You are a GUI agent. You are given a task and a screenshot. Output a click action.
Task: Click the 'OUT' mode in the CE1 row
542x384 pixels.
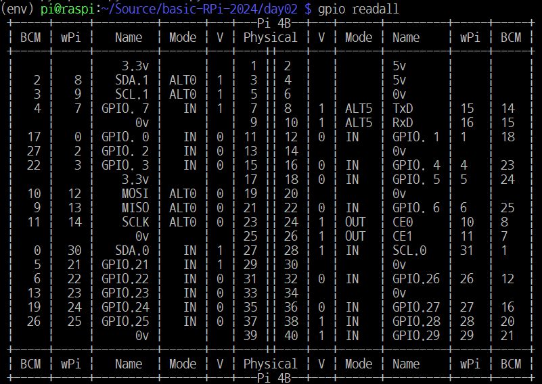(355, 236)
